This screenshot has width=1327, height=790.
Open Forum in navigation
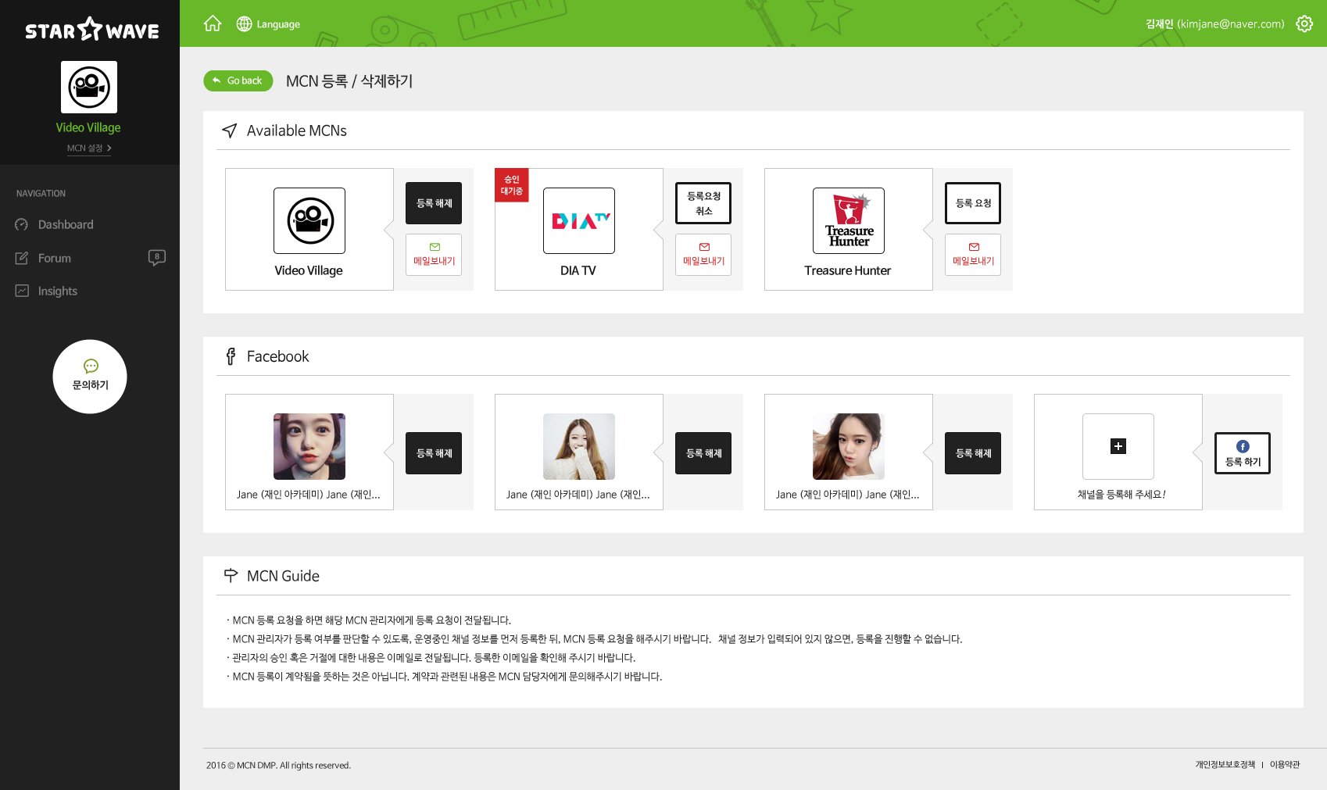click(x=55, y=259)
